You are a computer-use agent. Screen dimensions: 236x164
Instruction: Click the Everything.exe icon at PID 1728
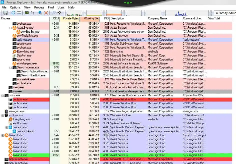[x=14, y=52]
